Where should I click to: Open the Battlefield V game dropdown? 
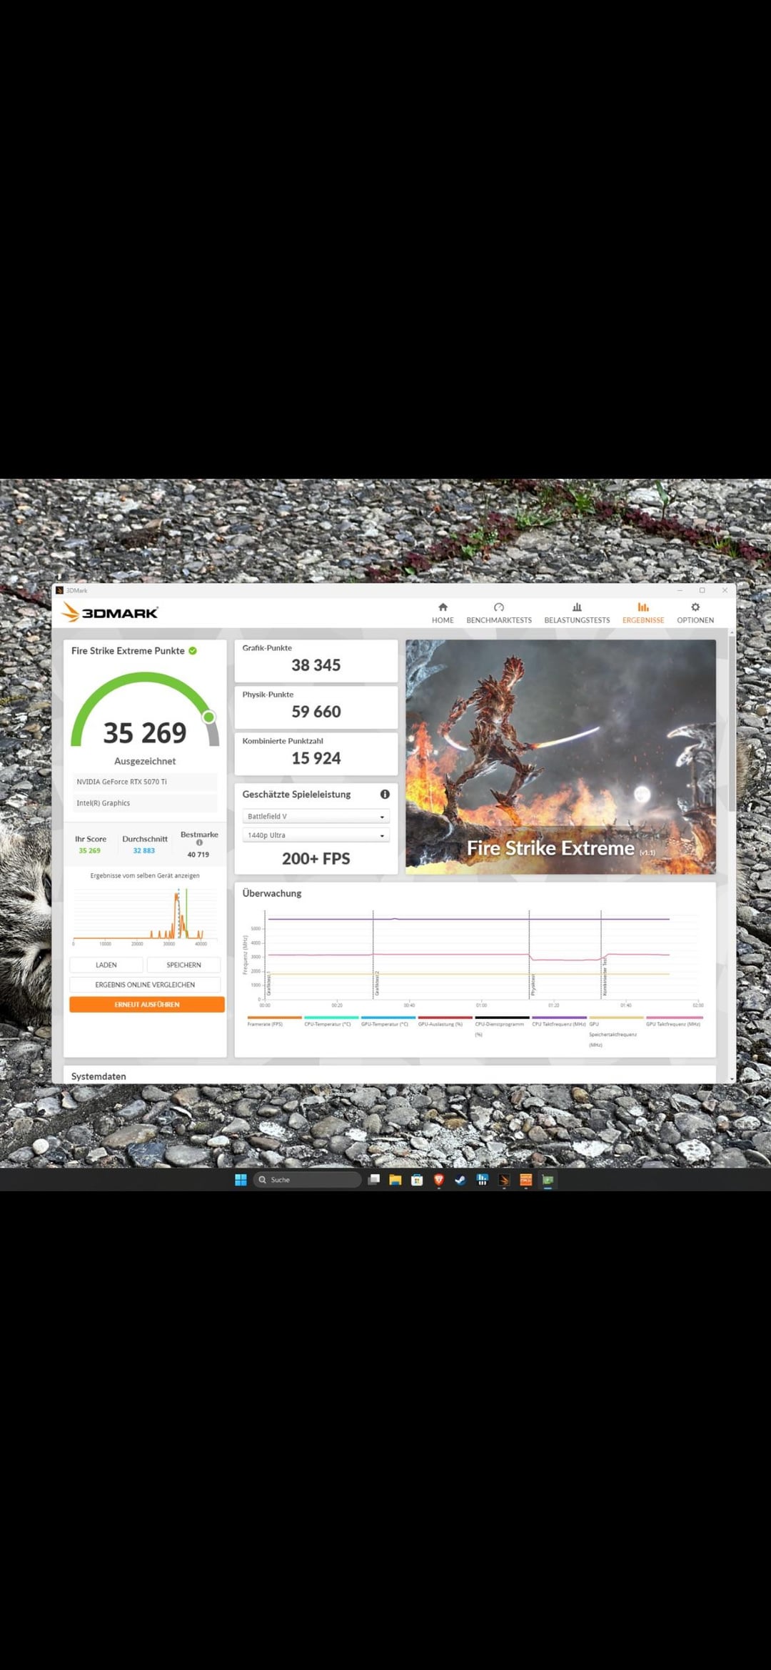(316, 816)
